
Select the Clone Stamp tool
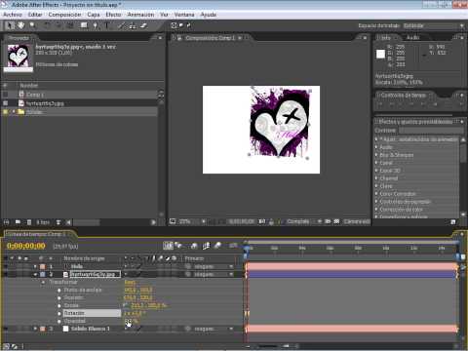tap(133, 25)
